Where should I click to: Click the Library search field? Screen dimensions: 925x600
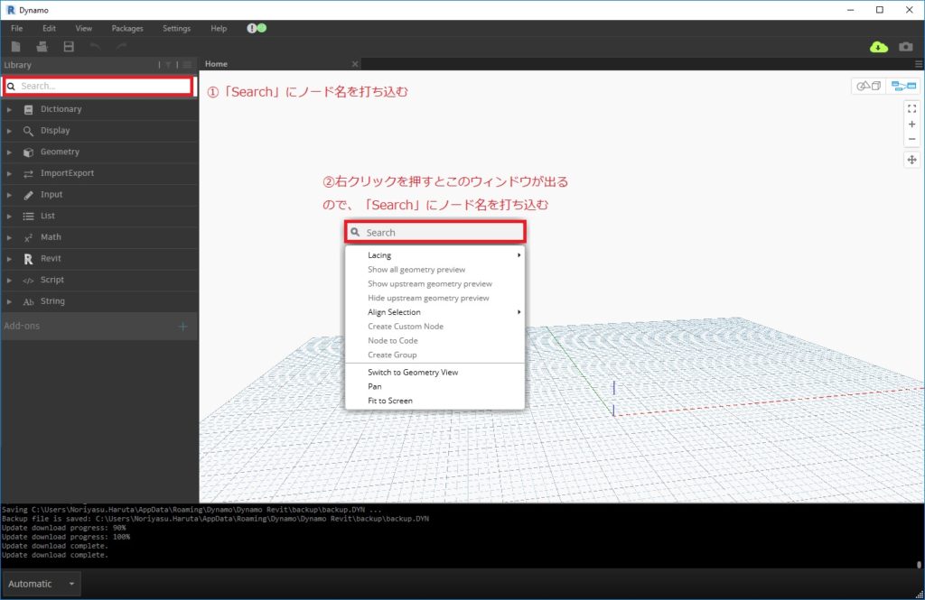[x=98, y=86]
